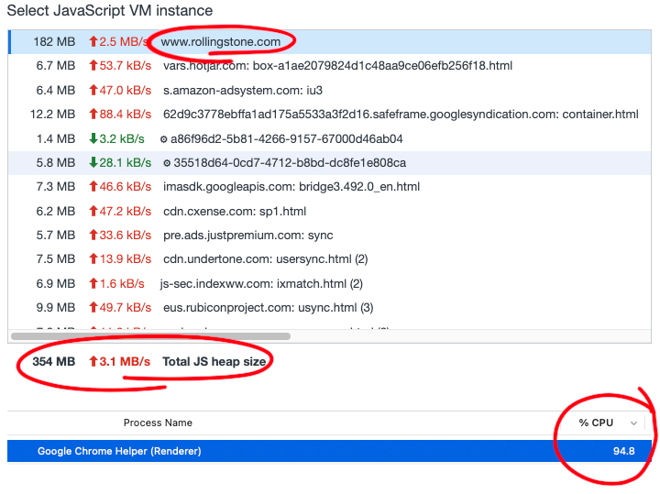660x494 pixels.
Task: Click the Select JavaScript VM instance heading
Action: click(110, 10)
